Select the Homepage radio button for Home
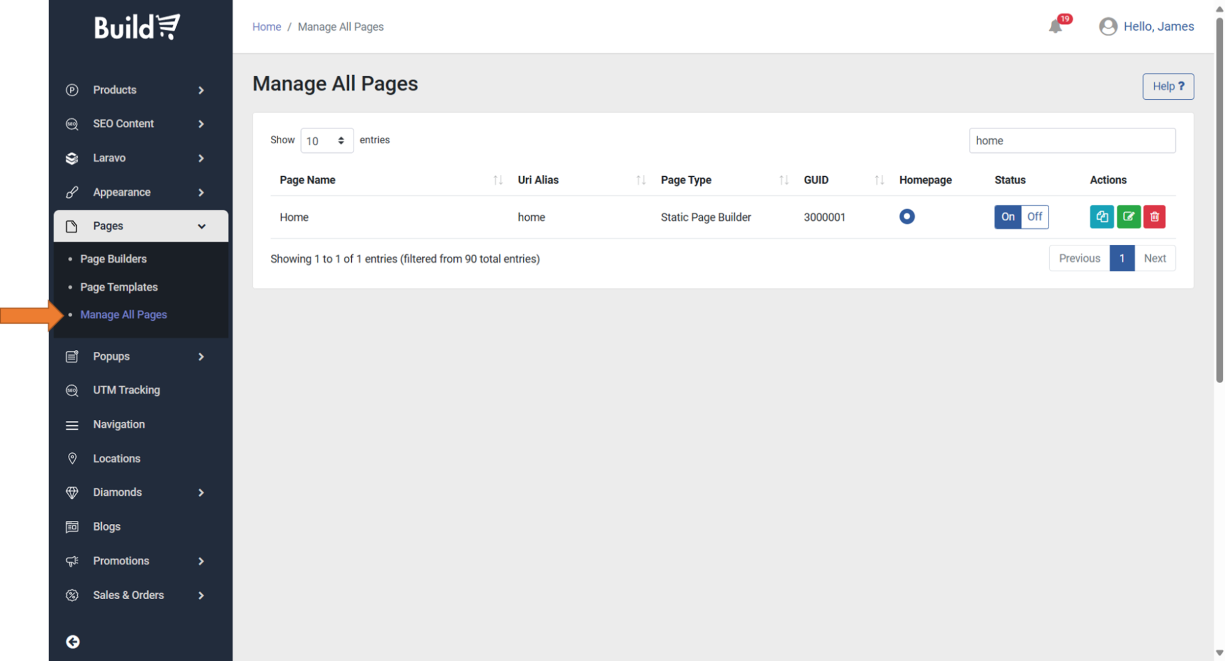This screenshot has width=1225, height=661. (907, 217)
